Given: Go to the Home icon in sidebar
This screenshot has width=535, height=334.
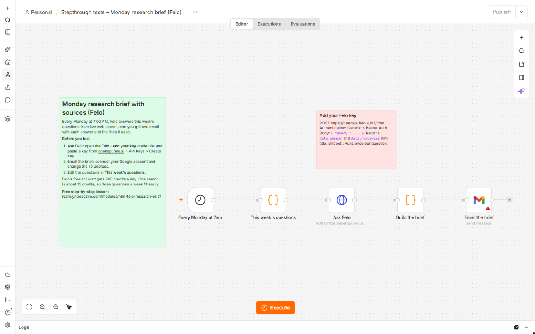Looking at the screenshot, I should point(8,62).
